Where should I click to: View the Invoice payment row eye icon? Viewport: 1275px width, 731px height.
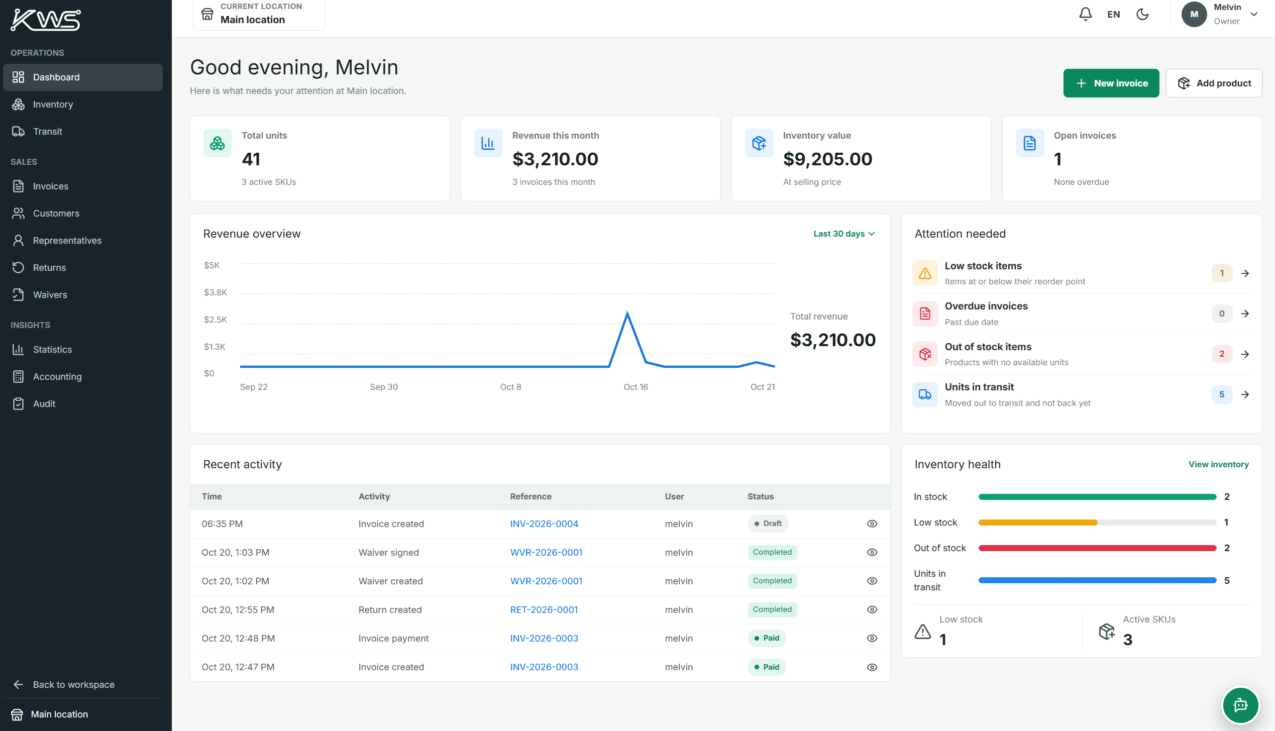[872, 638]
